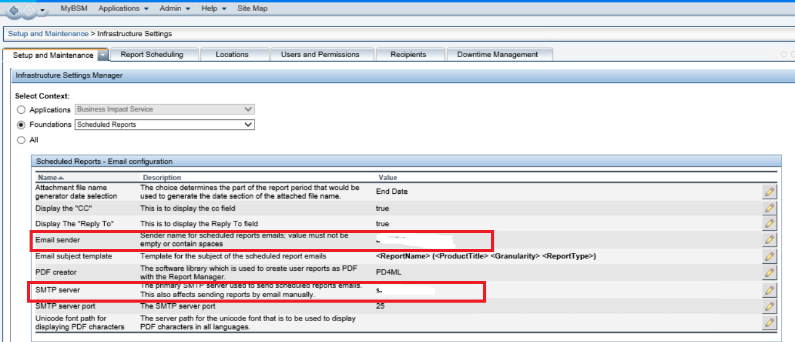
Task: Click the Value column header
Action: (x=388, y=177)
